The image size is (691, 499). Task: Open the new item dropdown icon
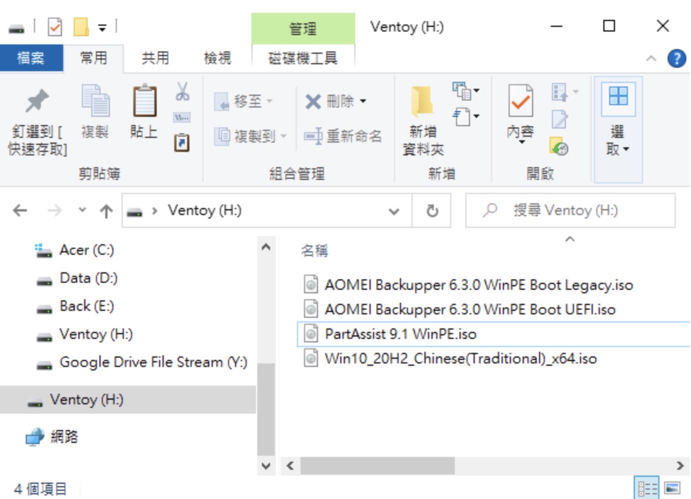[x=466, y=91]
